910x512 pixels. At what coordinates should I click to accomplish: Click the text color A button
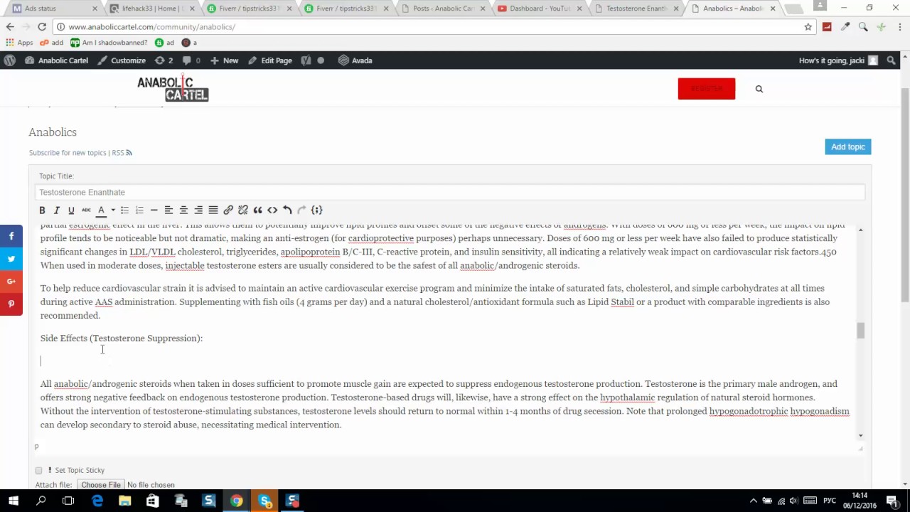coord(101,210)
